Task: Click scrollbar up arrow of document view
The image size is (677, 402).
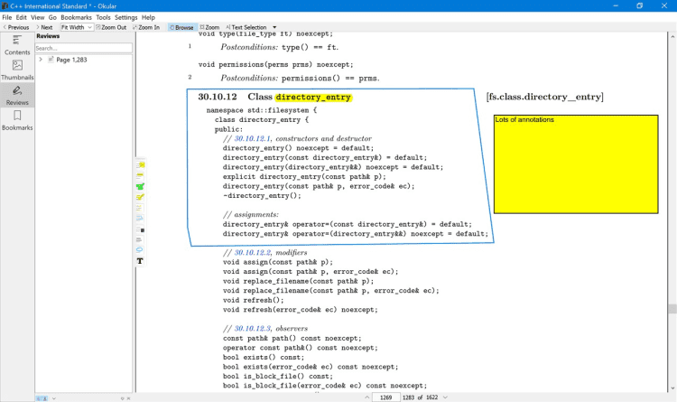Action: (x=672, y=37)
